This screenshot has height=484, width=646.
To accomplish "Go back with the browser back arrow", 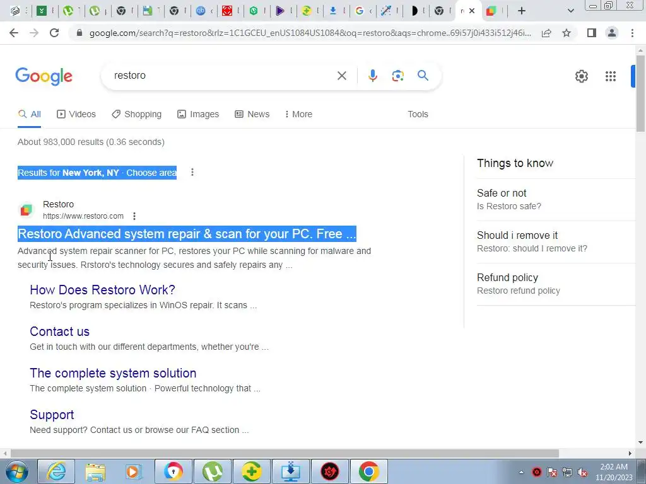I will (14, 33).
